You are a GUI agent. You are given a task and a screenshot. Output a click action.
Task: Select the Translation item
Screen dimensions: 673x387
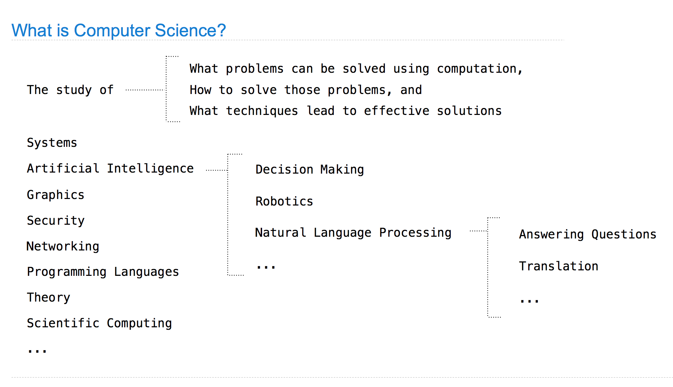(x=558, y=266)
